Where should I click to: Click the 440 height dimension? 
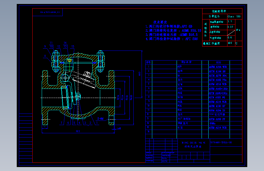point(139,74)
